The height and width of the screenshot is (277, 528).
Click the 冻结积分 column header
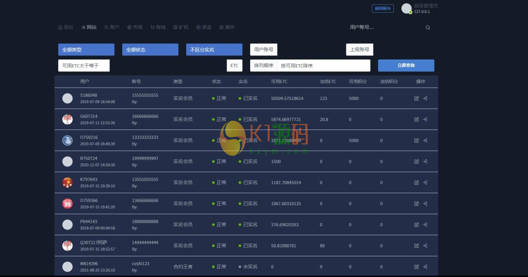point(389,81)
